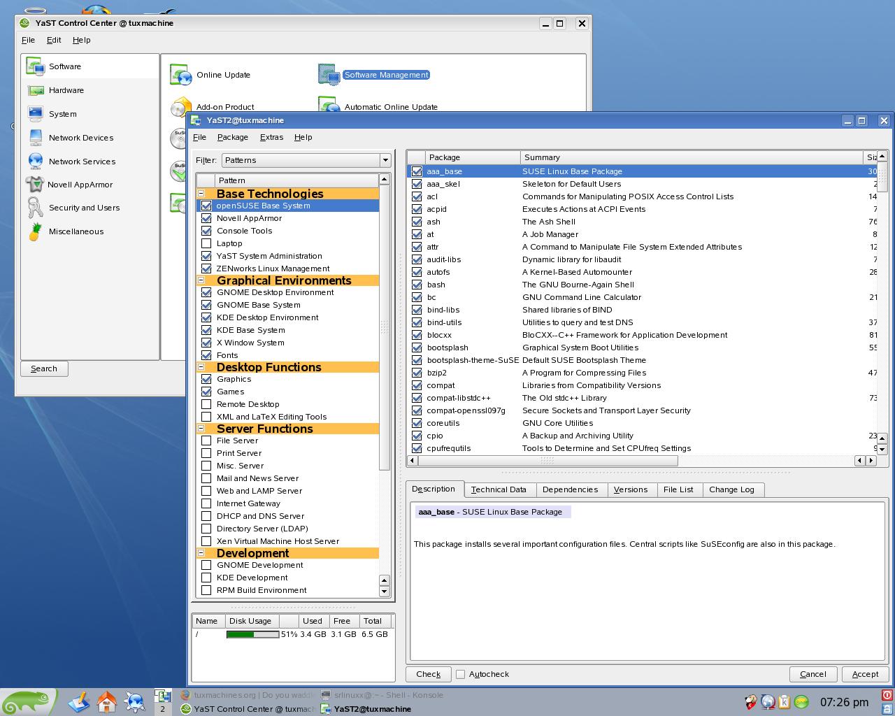Click the green updater tray icon
This screenshot has height=716, width=895.
click(x=801, y=702)
